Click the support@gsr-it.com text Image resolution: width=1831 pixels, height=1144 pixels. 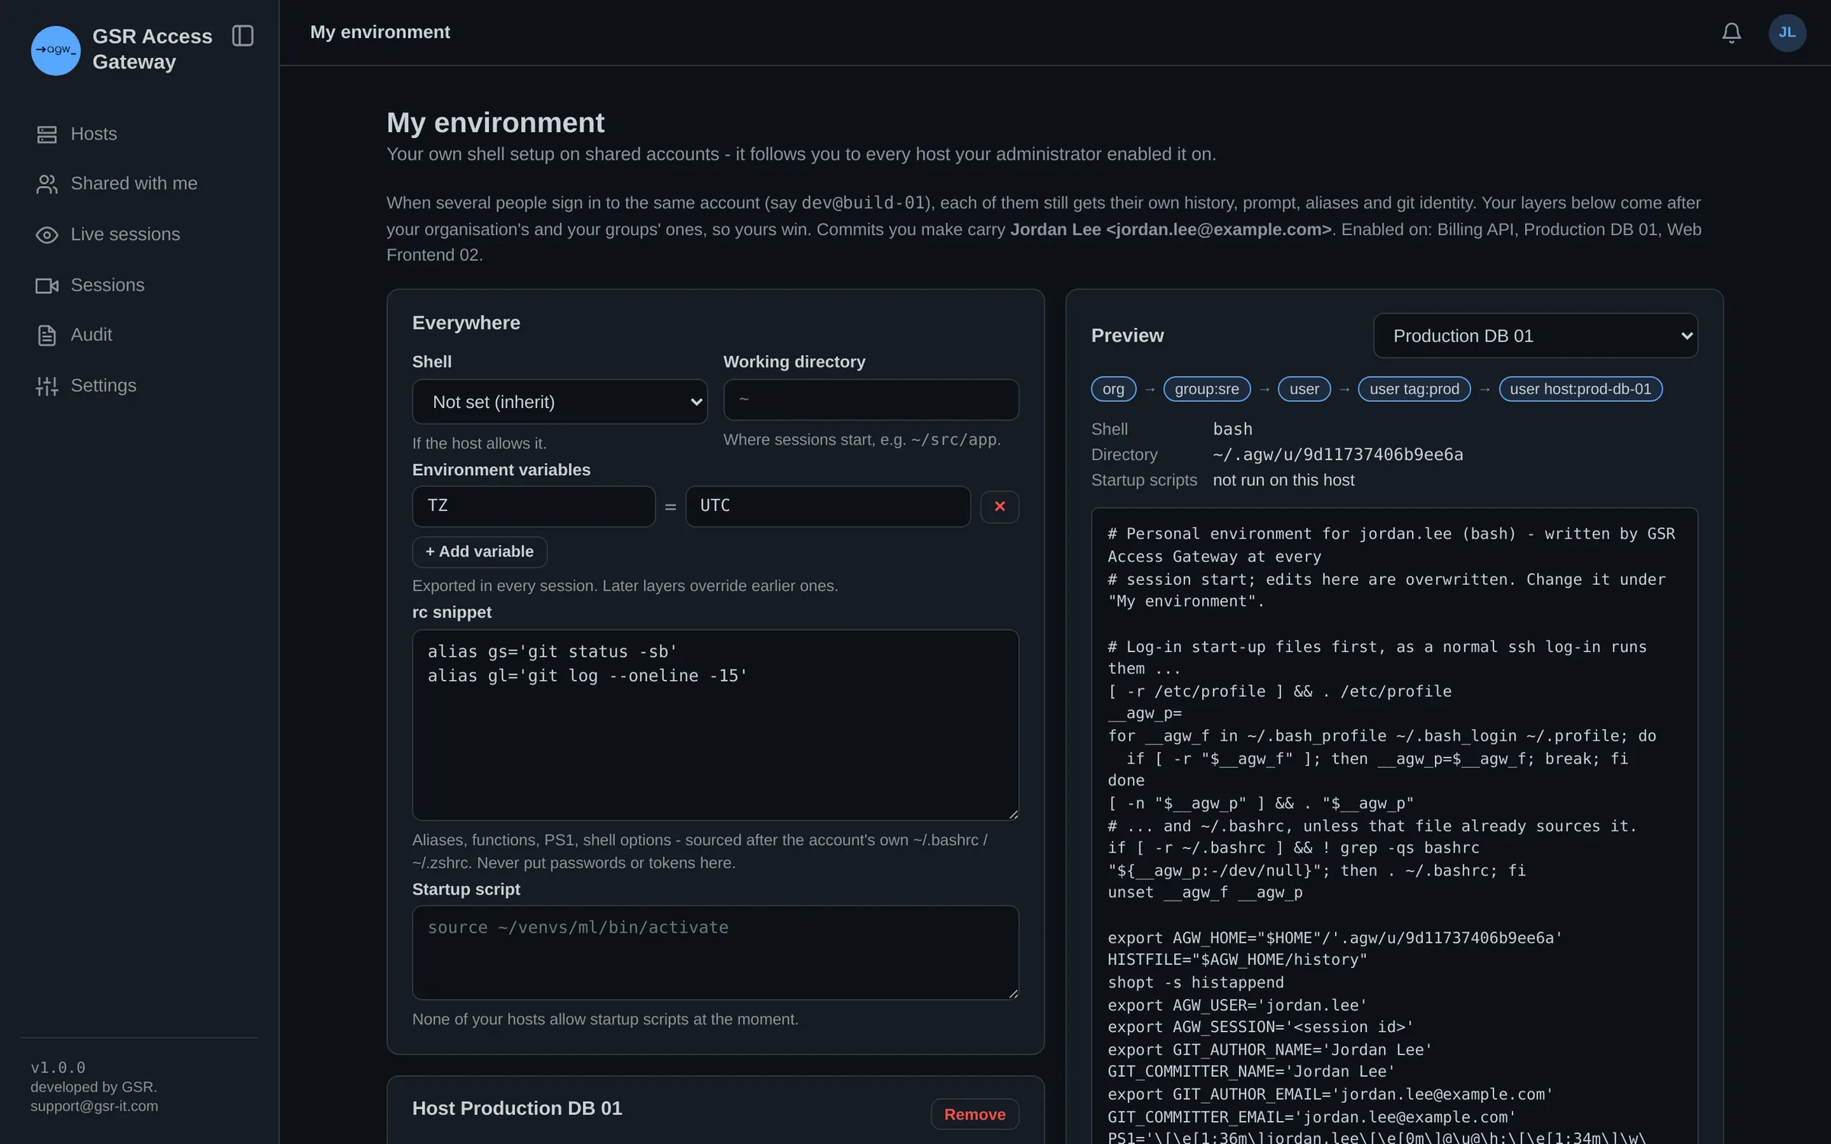click(94, 1107)
